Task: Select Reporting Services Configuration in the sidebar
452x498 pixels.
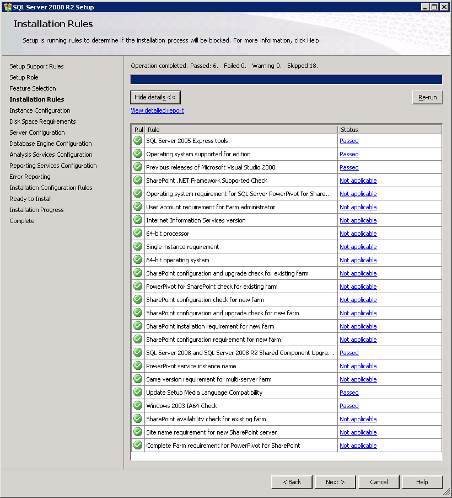Action: point(53,166)
